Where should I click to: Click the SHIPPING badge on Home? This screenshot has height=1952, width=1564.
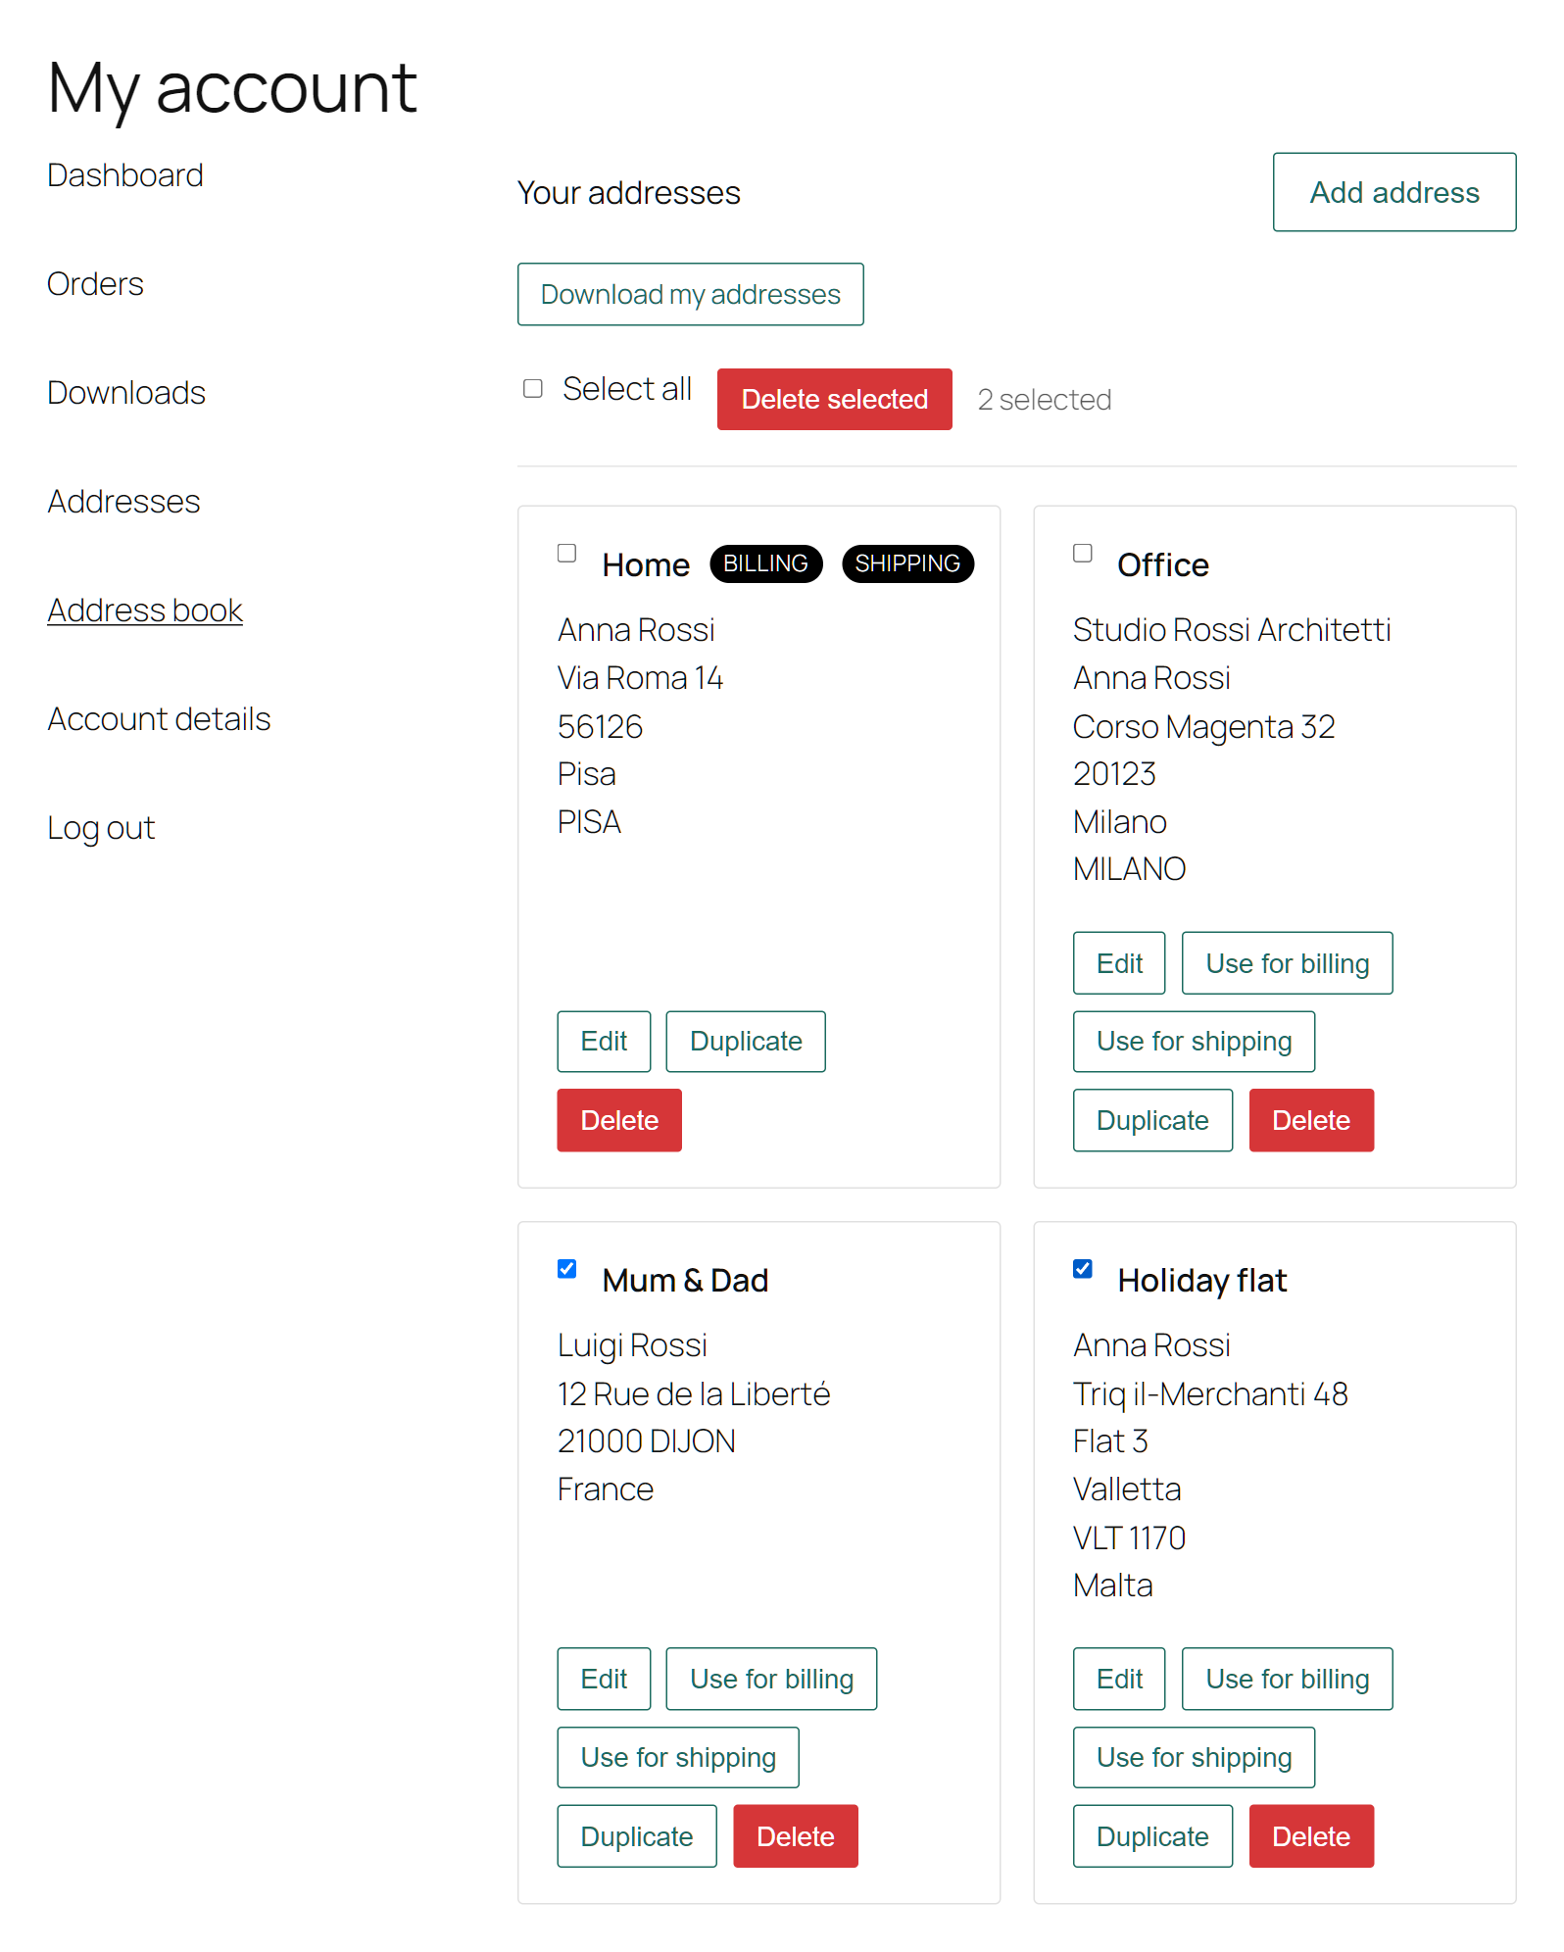tap(907, 563)
